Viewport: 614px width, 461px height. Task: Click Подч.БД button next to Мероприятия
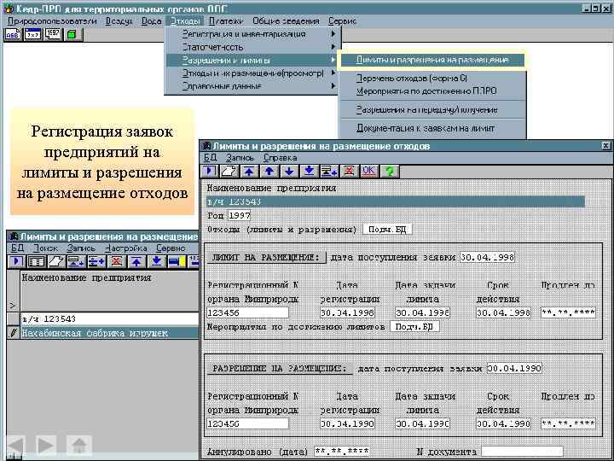click(x=414, y=326)
